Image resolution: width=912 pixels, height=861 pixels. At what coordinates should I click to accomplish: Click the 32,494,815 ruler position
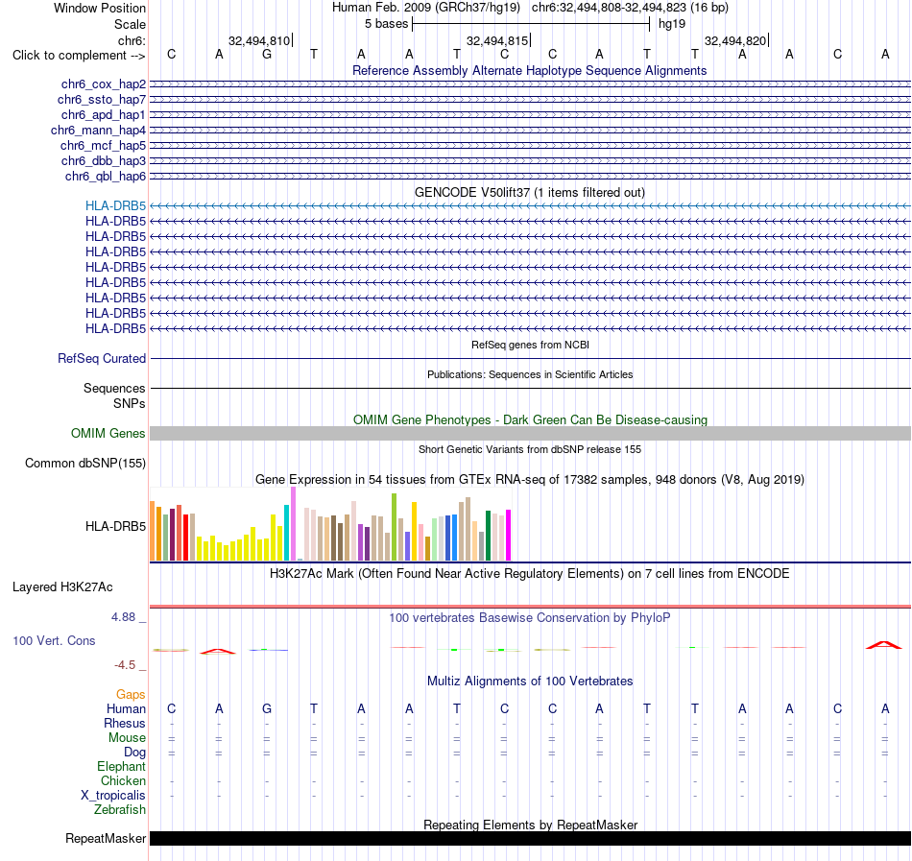(x=497, y=40)
